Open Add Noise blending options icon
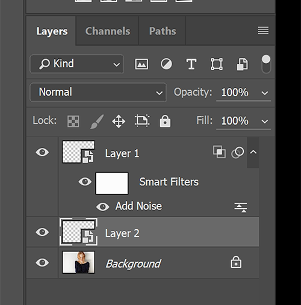This screenshot has height=305, width=301. pyautogui.click(x=241, y=207)
